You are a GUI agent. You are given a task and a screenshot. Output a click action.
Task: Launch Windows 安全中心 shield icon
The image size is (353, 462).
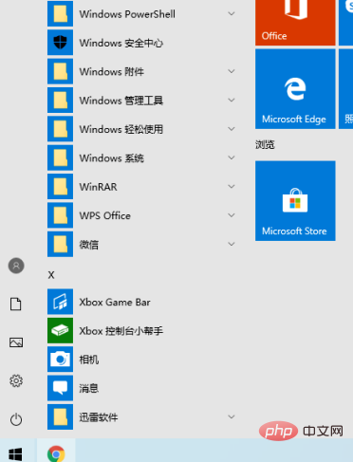coord(60,43)
